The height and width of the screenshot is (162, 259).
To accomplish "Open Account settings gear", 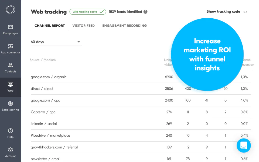I will (x=11, y=152).
